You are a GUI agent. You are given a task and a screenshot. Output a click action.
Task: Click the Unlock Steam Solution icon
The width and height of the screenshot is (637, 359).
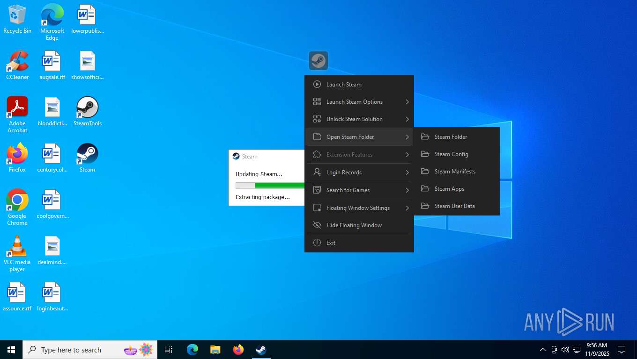[x=317, y=119]
